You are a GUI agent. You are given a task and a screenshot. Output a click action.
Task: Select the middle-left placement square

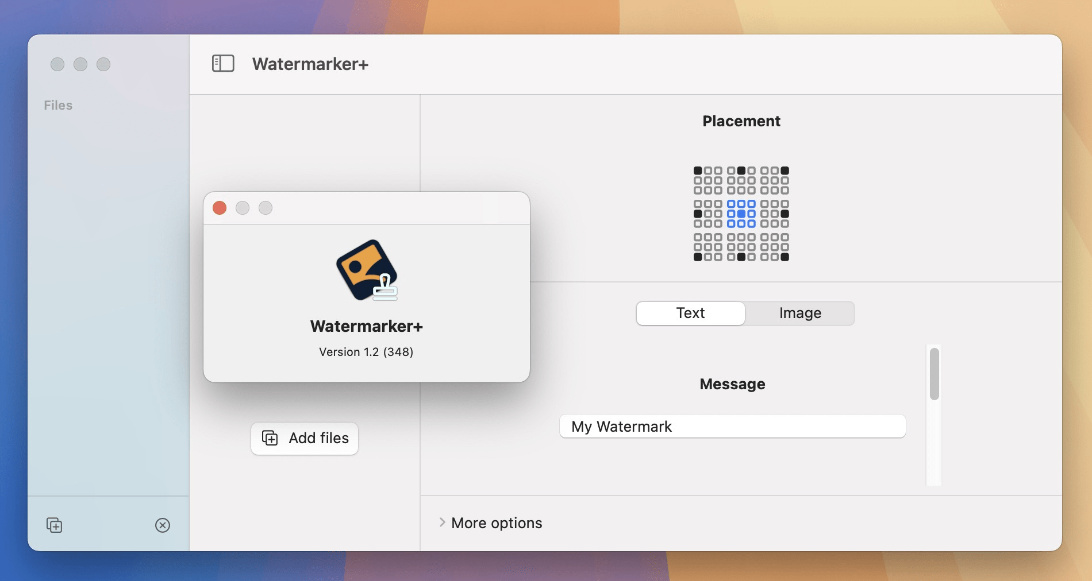pos(697,214)
